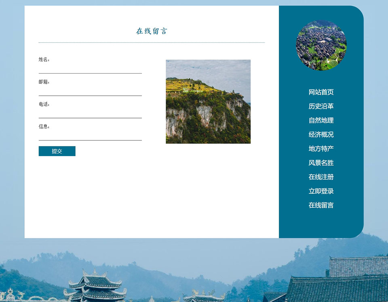Submit the form with 提交 button
388x302 pixels.
[x=57, y=151]
